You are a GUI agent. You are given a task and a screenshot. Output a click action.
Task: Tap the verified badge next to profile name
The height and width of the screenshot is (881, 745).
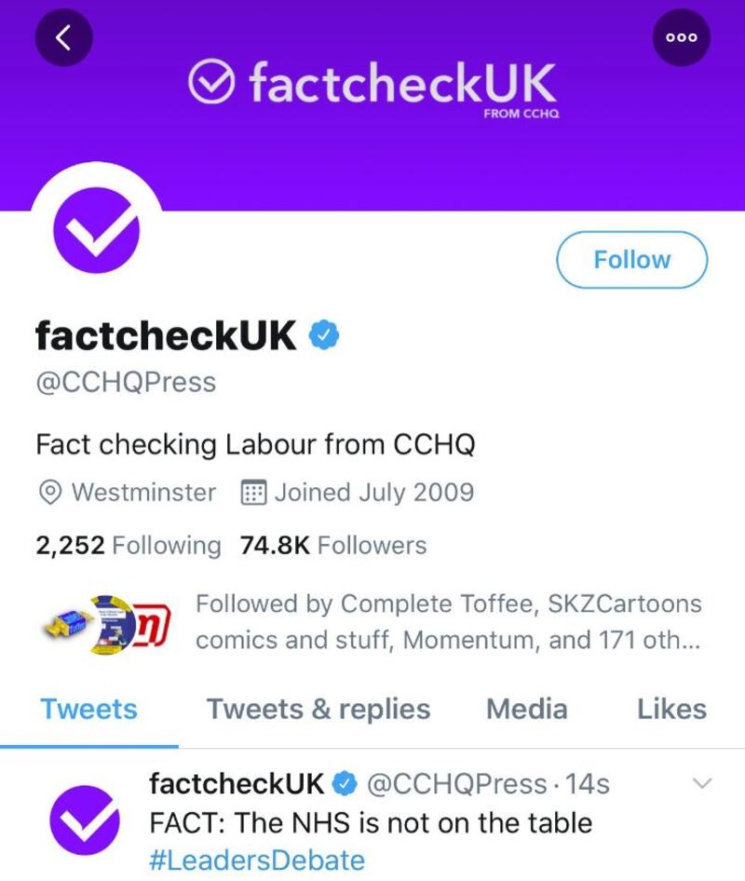tap(322, 334)
